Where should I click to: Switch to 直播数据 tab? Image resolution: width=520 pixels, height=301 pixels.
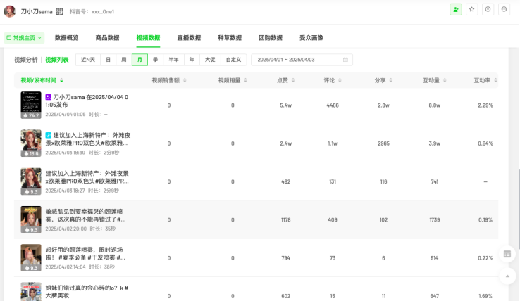[x=189, y=38]
